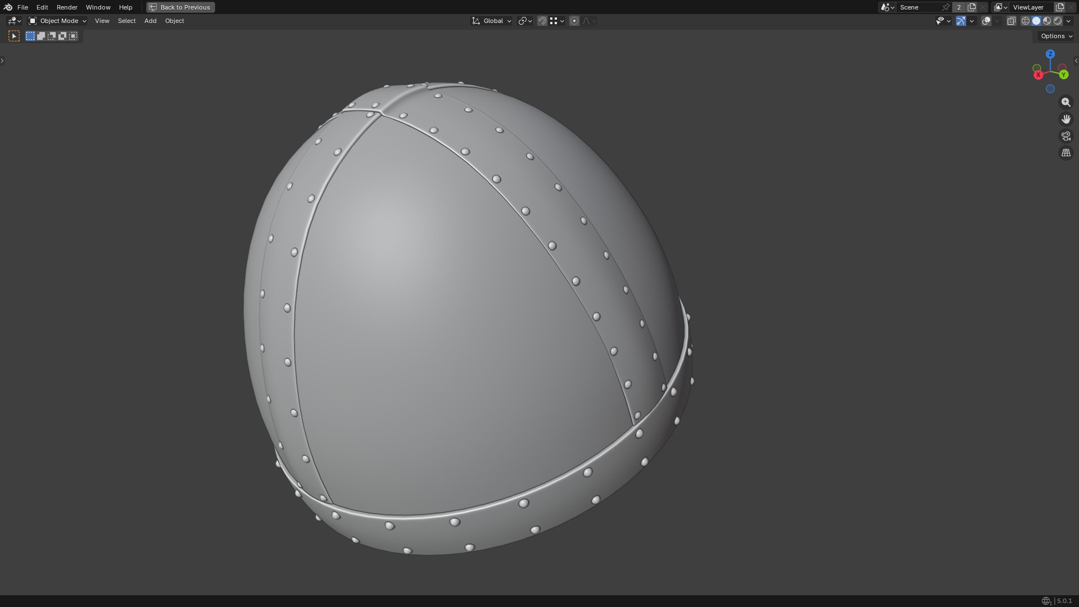The image size is (1079, 607).
Task: Toggle the scene pin icon
Action: pos(946,7)
